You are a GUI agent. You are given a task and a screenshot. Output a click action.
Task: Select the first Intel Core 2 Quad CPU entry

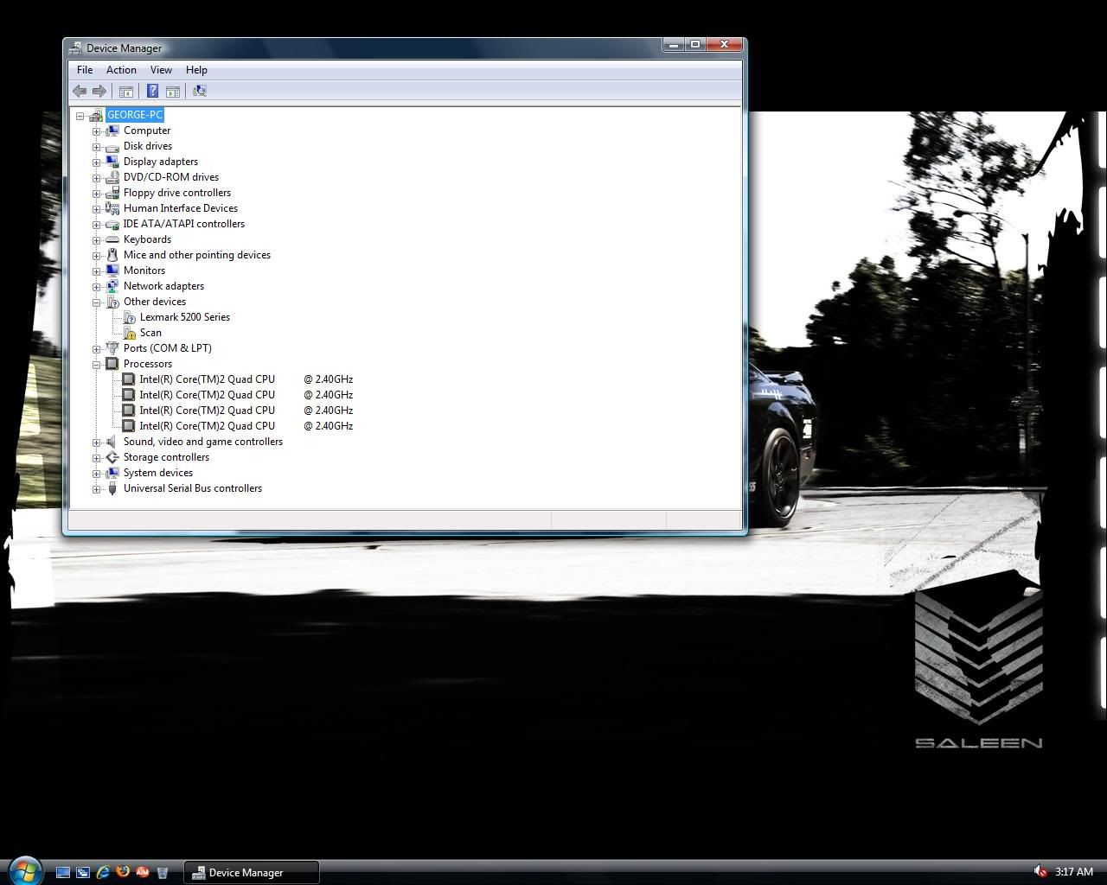pos(207,379)
